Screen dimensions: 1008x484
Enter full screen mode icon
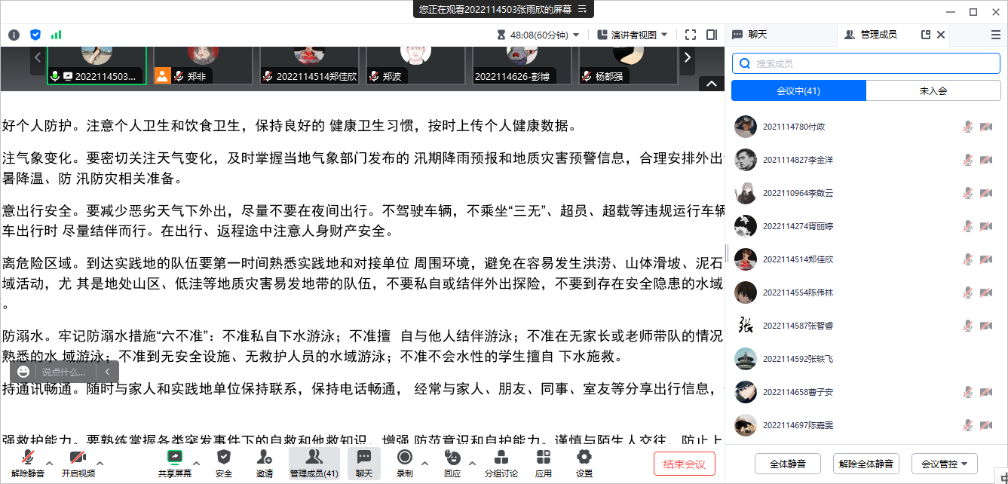[x=691, y=35]
